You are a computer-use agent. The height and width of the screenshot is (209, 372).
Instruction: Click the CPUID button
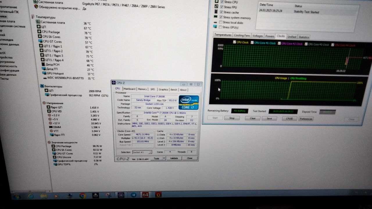pyautogui.click(x=289, y=119)
